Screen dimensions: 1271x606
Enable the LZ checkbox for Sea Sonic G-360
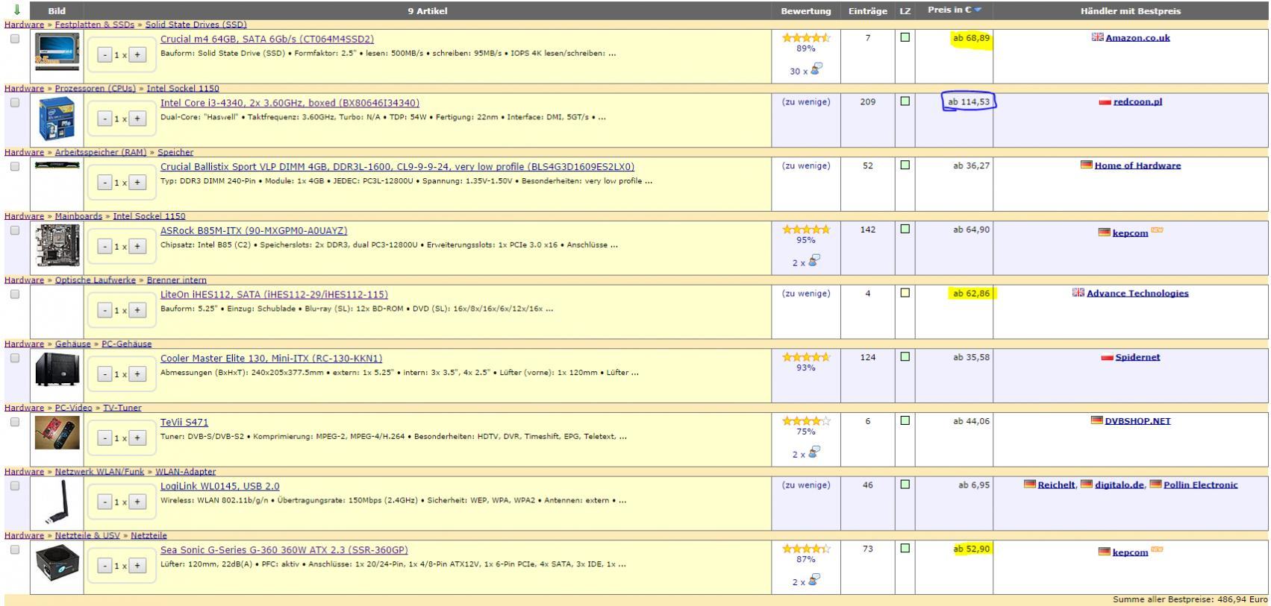pos(905,548)
